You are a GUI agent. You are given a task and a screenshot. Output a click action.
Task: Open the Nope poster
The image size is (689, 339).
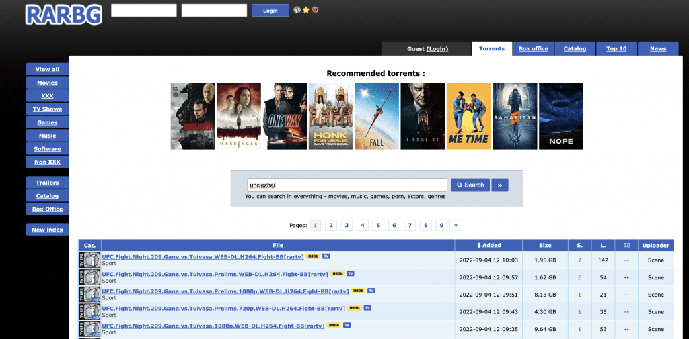pyautogui.click(x=561, y=116)
